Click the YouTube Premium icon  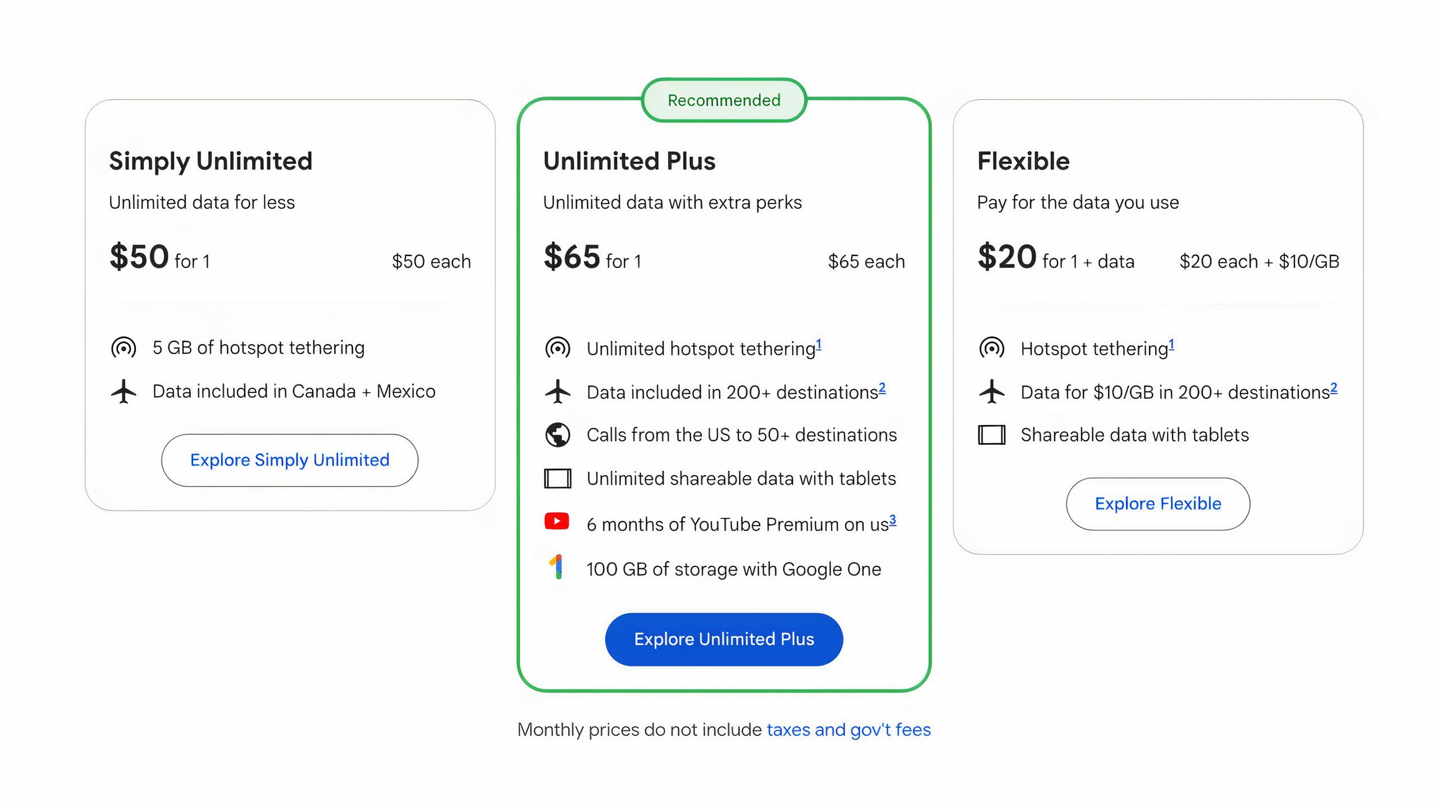point(557,522)
